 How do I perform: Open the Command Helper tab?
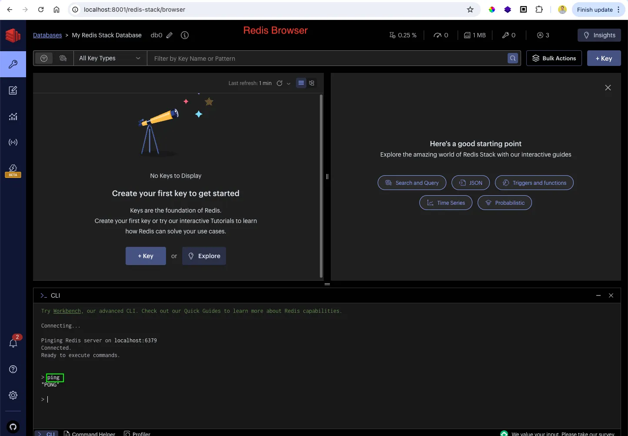pyautogui.click(x=90, y=433)
